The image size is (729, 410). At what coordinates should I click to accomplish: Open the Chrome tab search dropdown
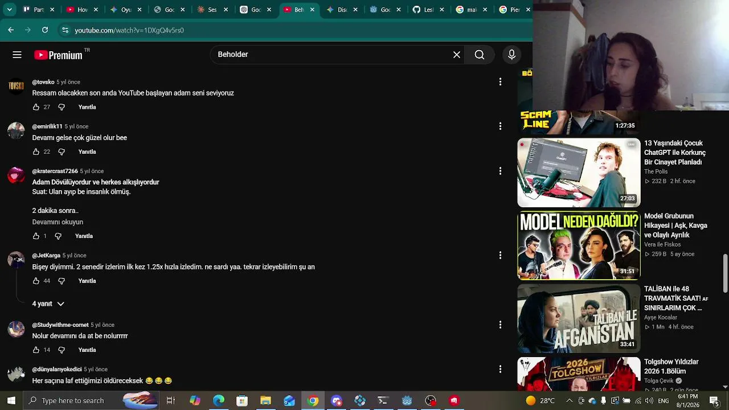coord(10,10)
